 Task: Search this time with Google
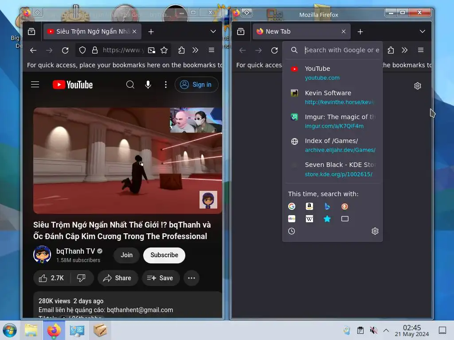coord(292,206)
